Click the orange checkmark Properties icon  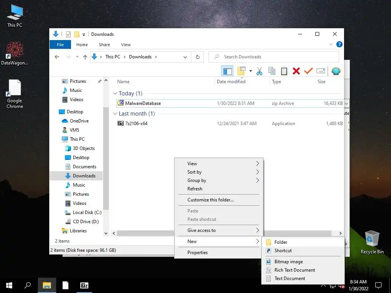click(x=308, y=71)
